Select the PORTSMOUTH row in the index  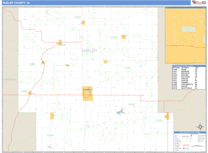coord(189,84)
